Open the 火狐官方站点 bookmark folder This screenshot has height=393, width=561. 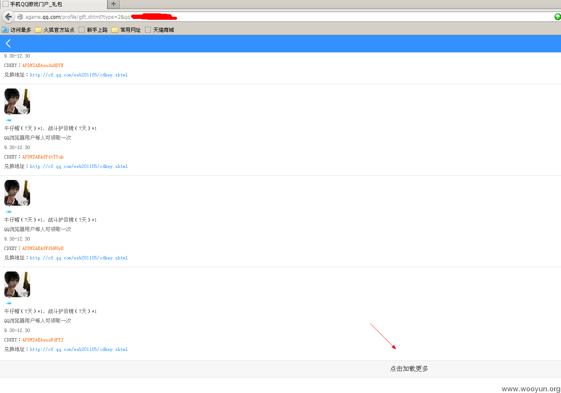55,30
